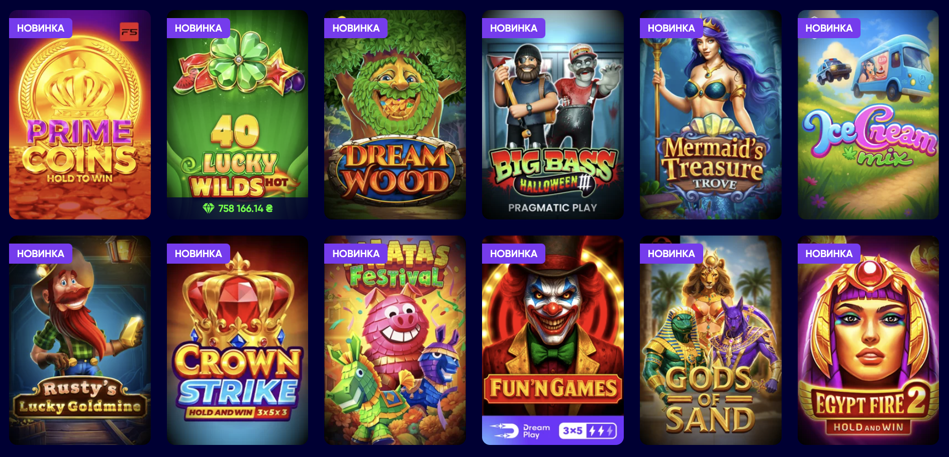Click the Pragmatic Play provider label
The height and width of the screenshot is (457, 949).
pos(552,208)
